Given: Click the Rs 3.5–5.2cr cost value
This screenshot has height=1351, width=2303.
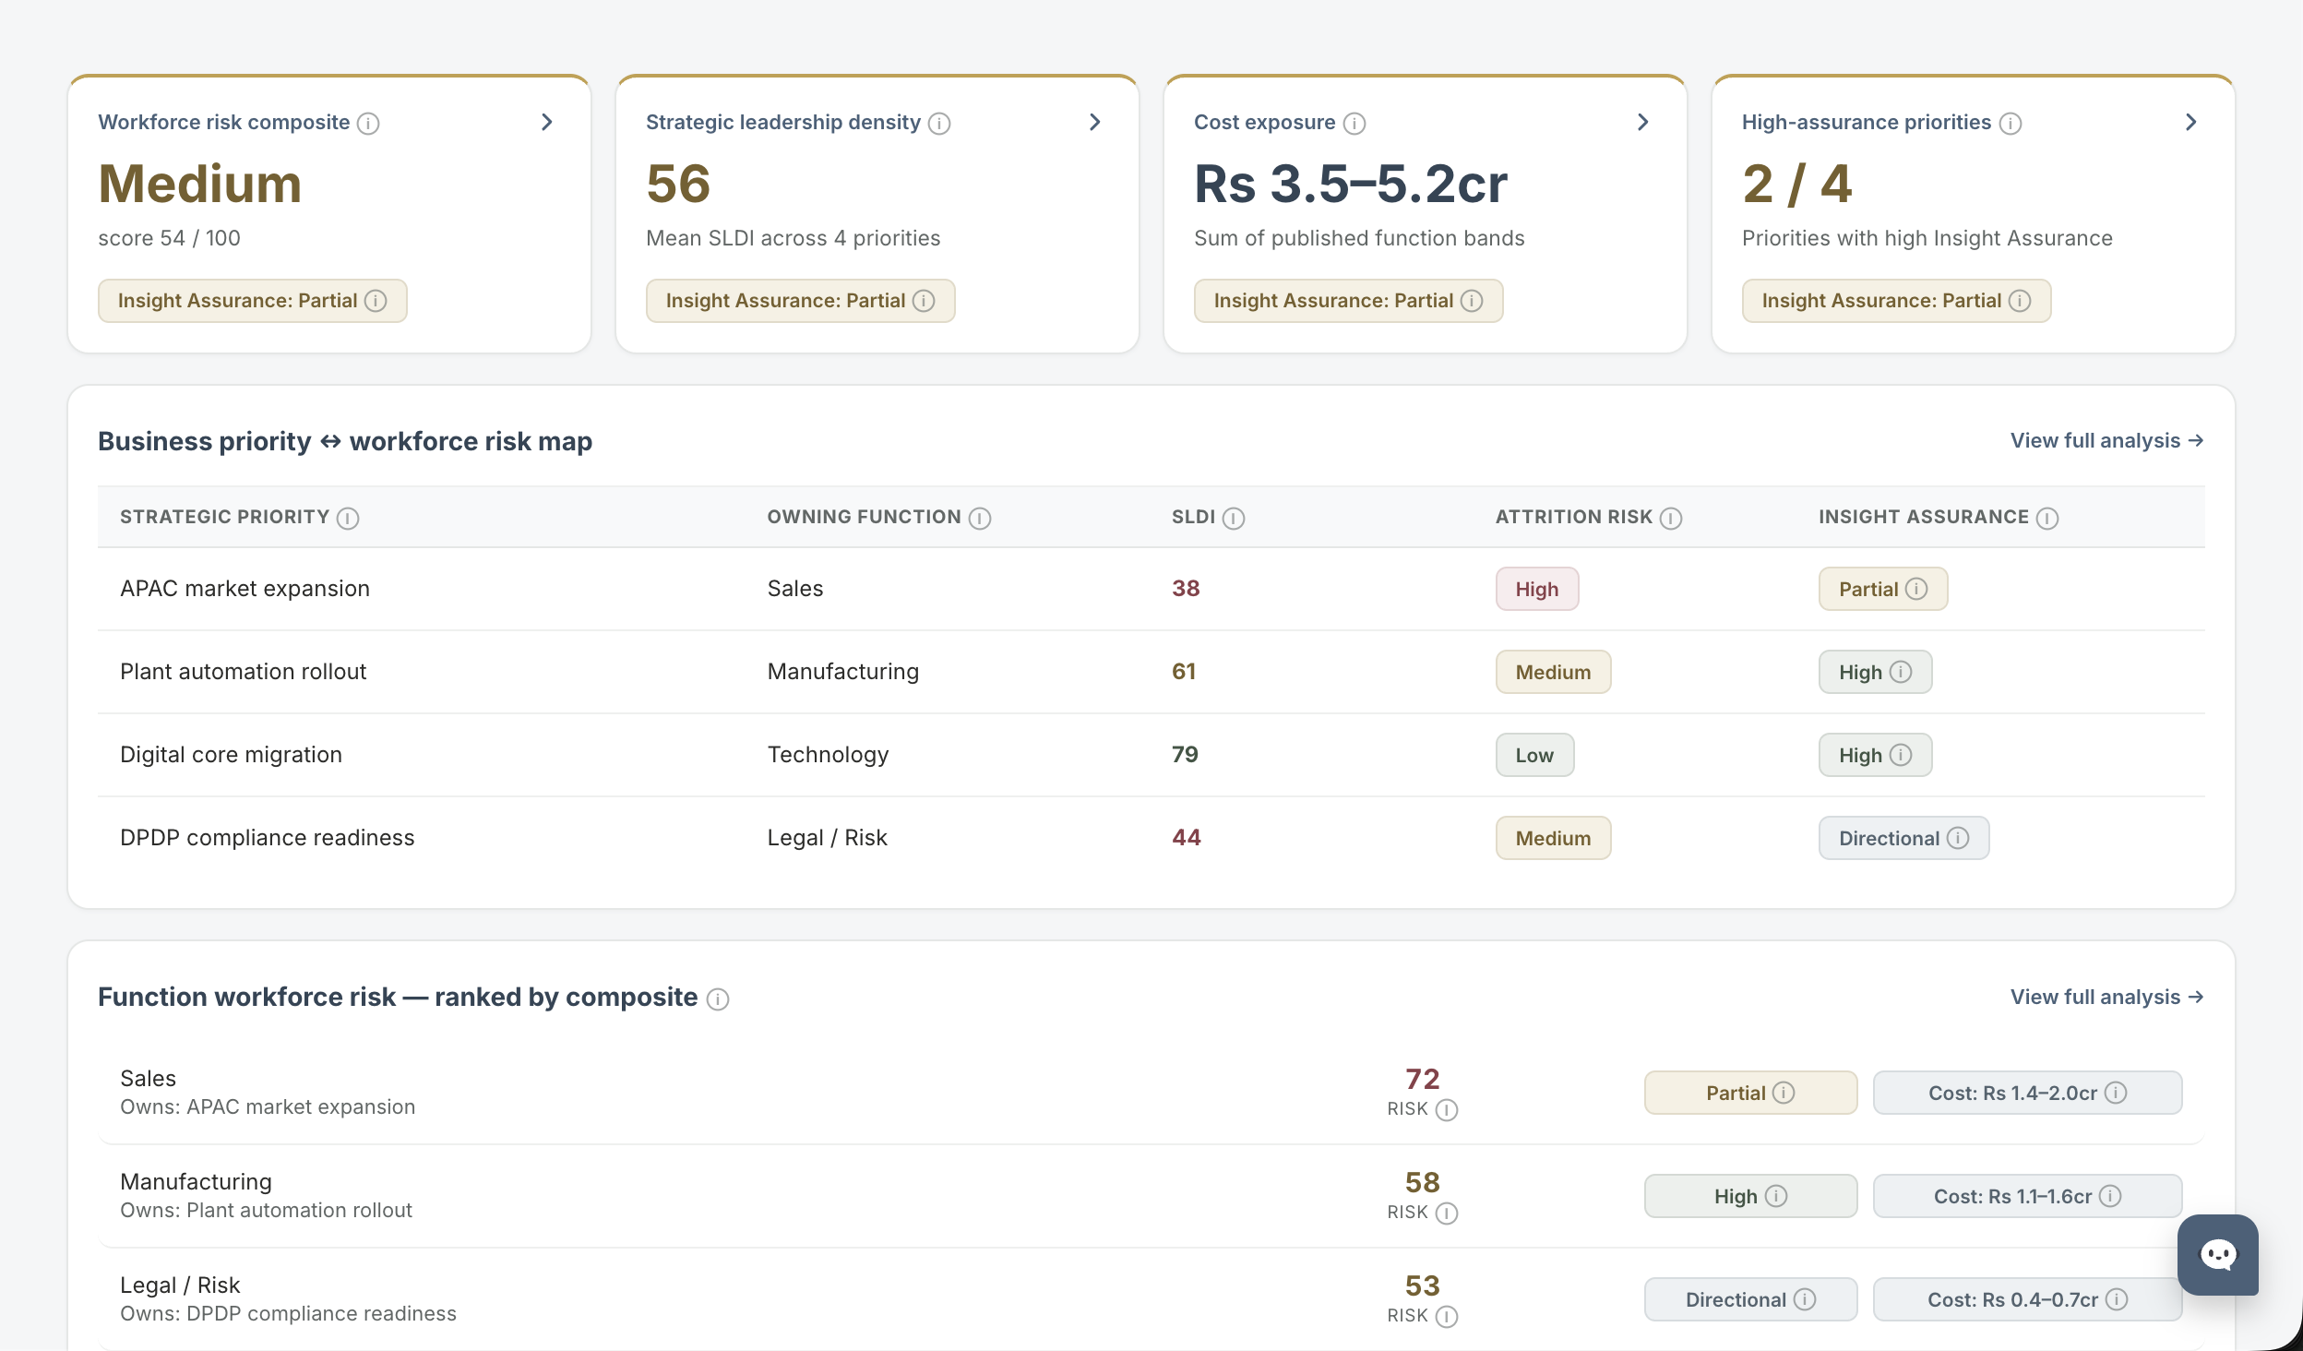Looking at the screenshot, I should [x=1351, y=184].
